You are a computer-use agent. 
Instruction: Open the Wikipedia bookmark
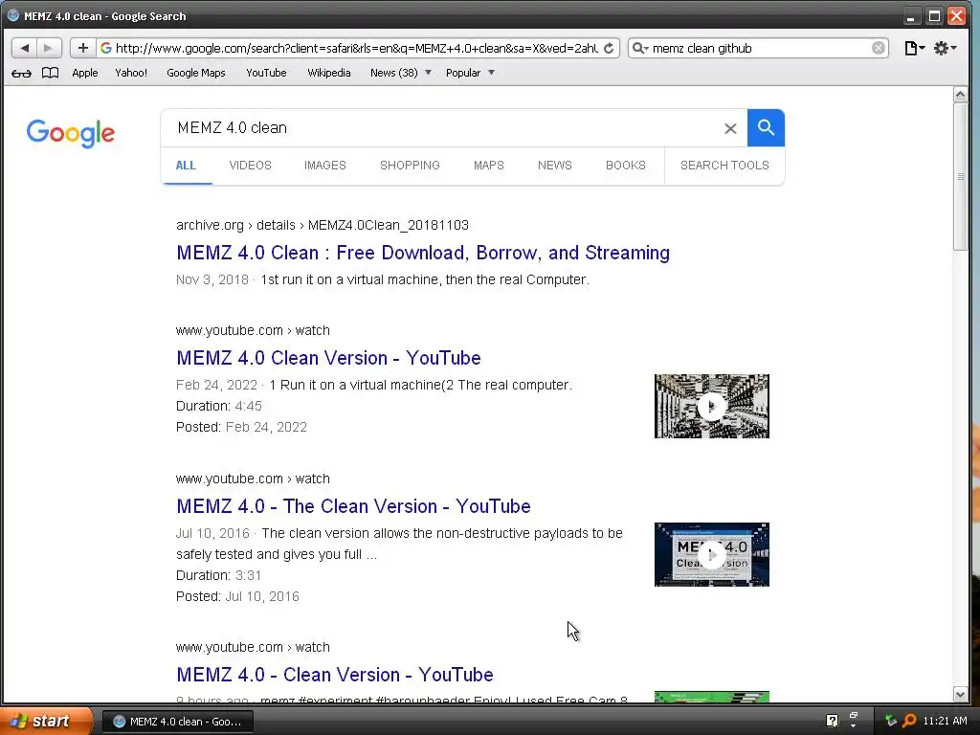tap(329, 73)
